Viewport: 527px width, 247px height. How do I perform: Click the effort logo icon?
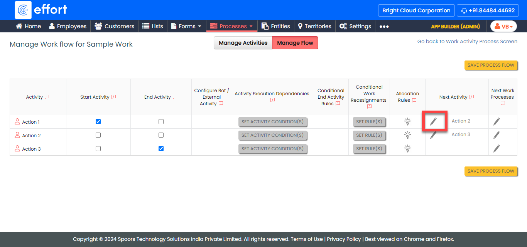pos(23,10)
